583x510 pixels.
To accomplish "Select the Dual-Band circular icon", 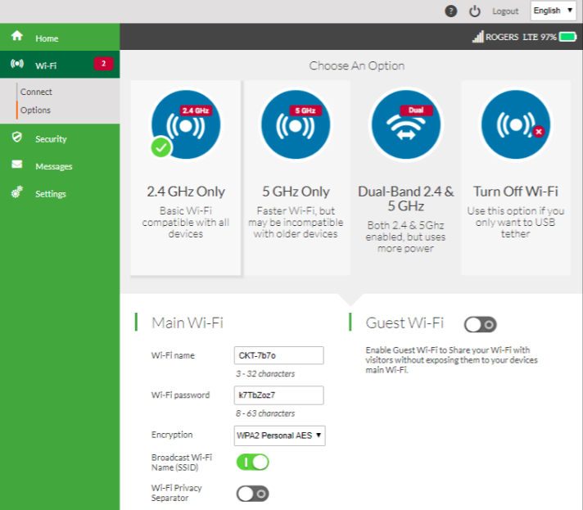I will (x=406, y=124).
